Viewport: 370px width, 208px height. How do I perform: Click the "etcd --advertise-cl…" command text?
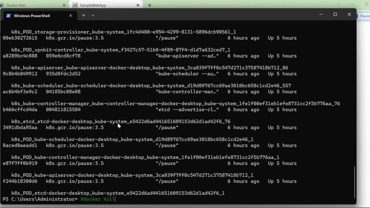coord(187,110)
